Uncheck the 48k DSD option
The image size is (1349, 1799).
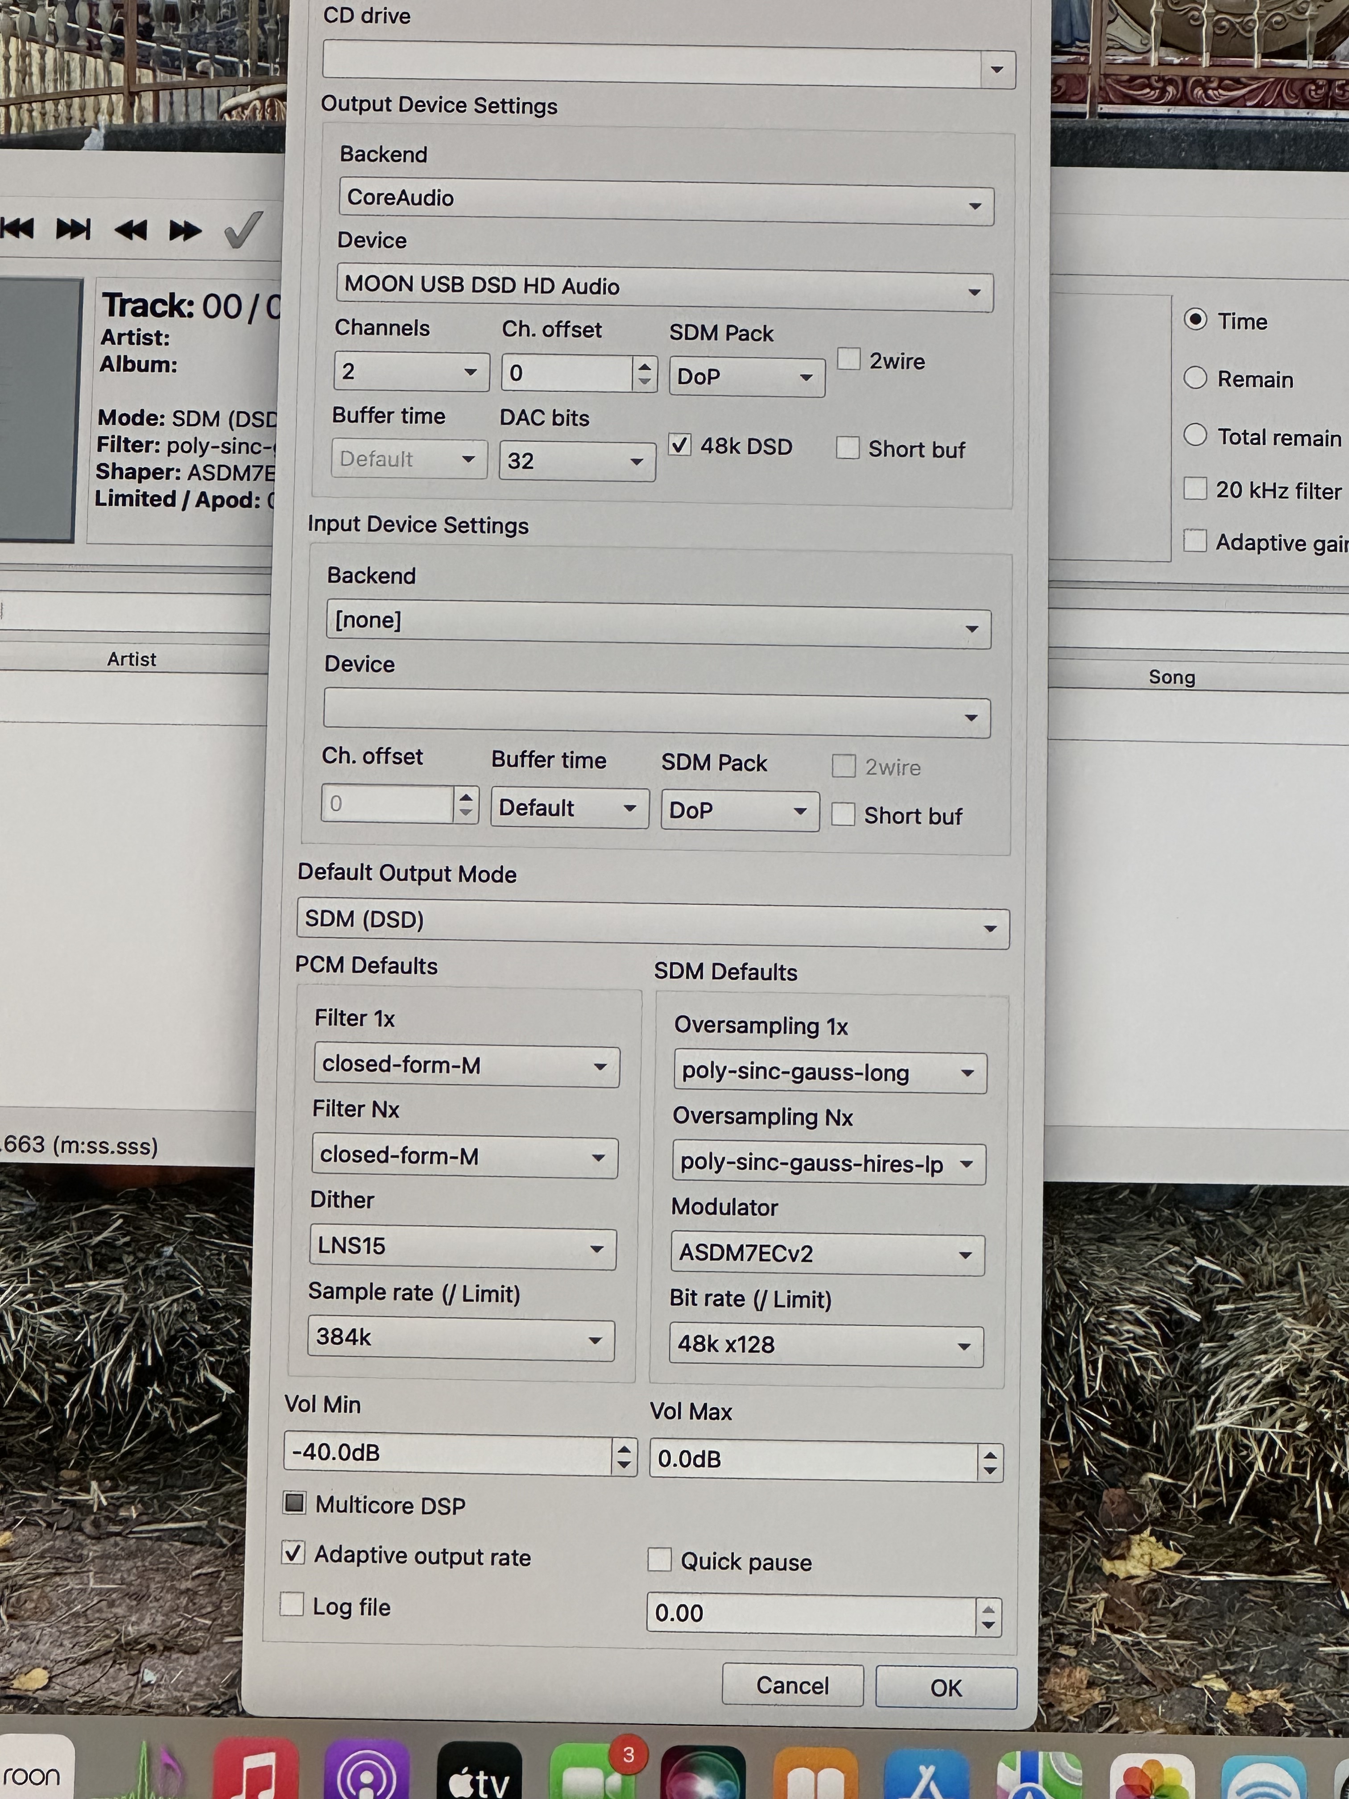pos(680,445)
